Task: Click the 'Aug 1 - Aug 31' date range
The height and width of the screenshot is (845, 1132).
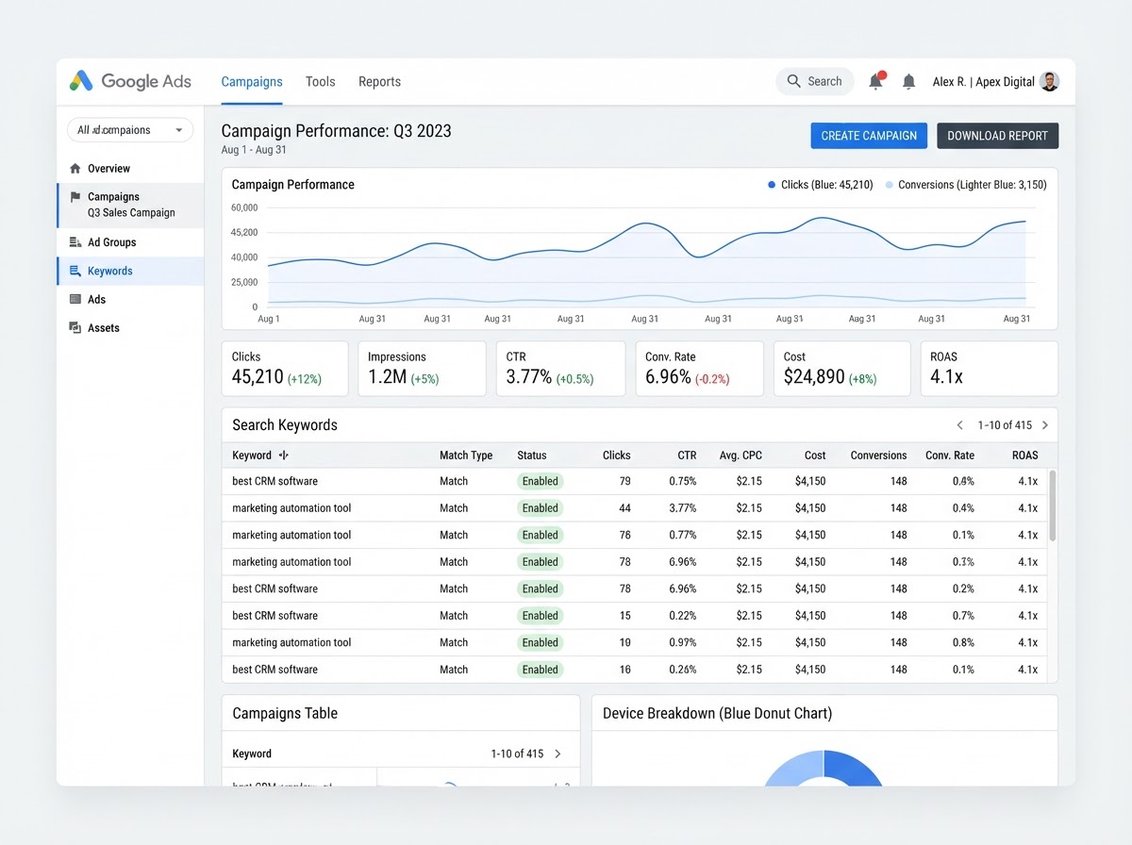Action: tap(254, 150)
